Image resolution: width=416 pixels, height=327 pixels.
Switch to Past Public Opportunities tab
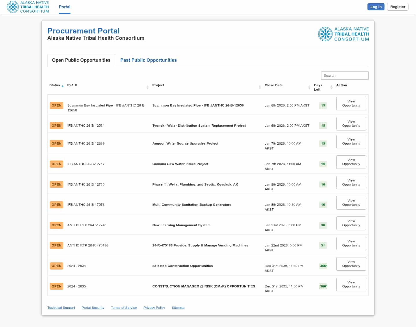[148, 60]
